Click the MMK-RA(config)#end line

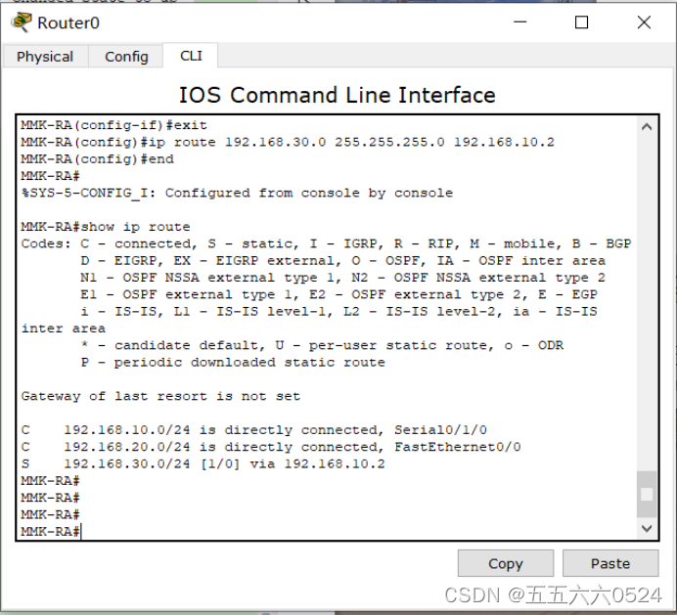(x=97, y=159)
